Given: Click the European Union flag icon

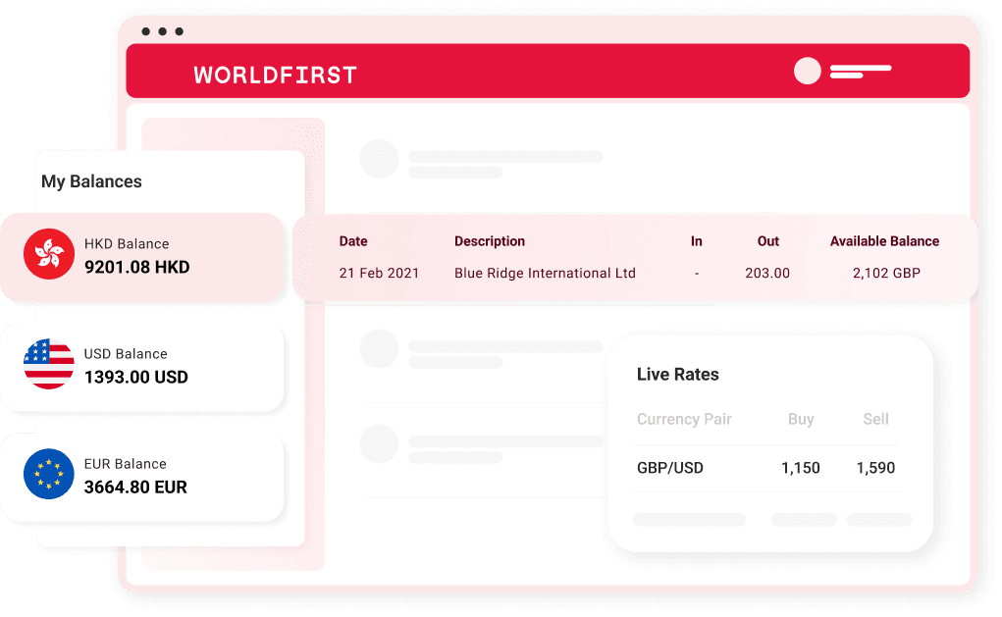Looking at the screenshot, I should point(49,474).
